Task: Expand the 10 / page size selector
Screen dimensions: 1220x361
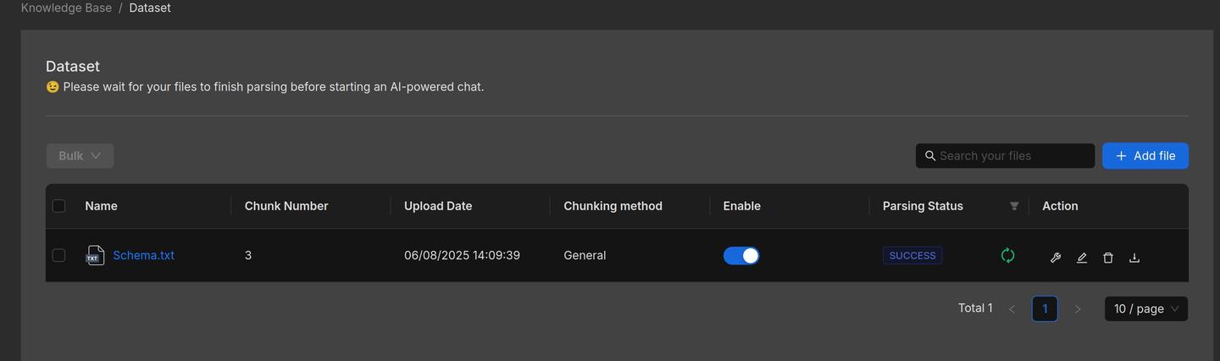Action: click(x=1145, y=308)
